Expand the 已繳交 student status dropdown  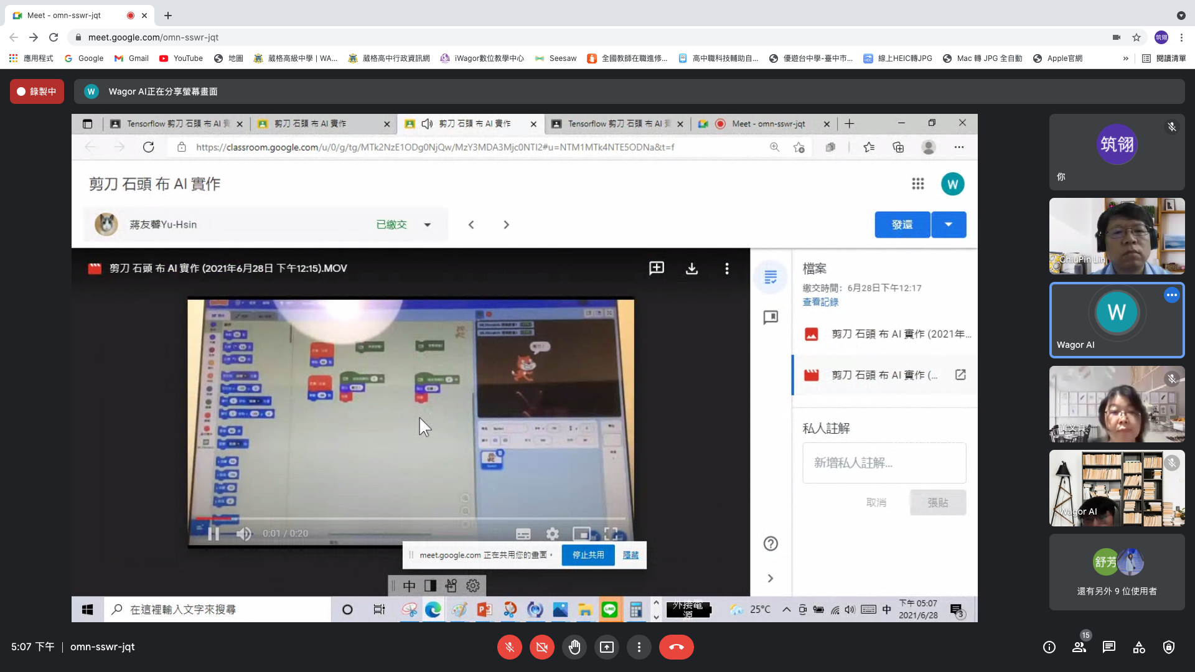pyautogui.click(x=428, y=225)
